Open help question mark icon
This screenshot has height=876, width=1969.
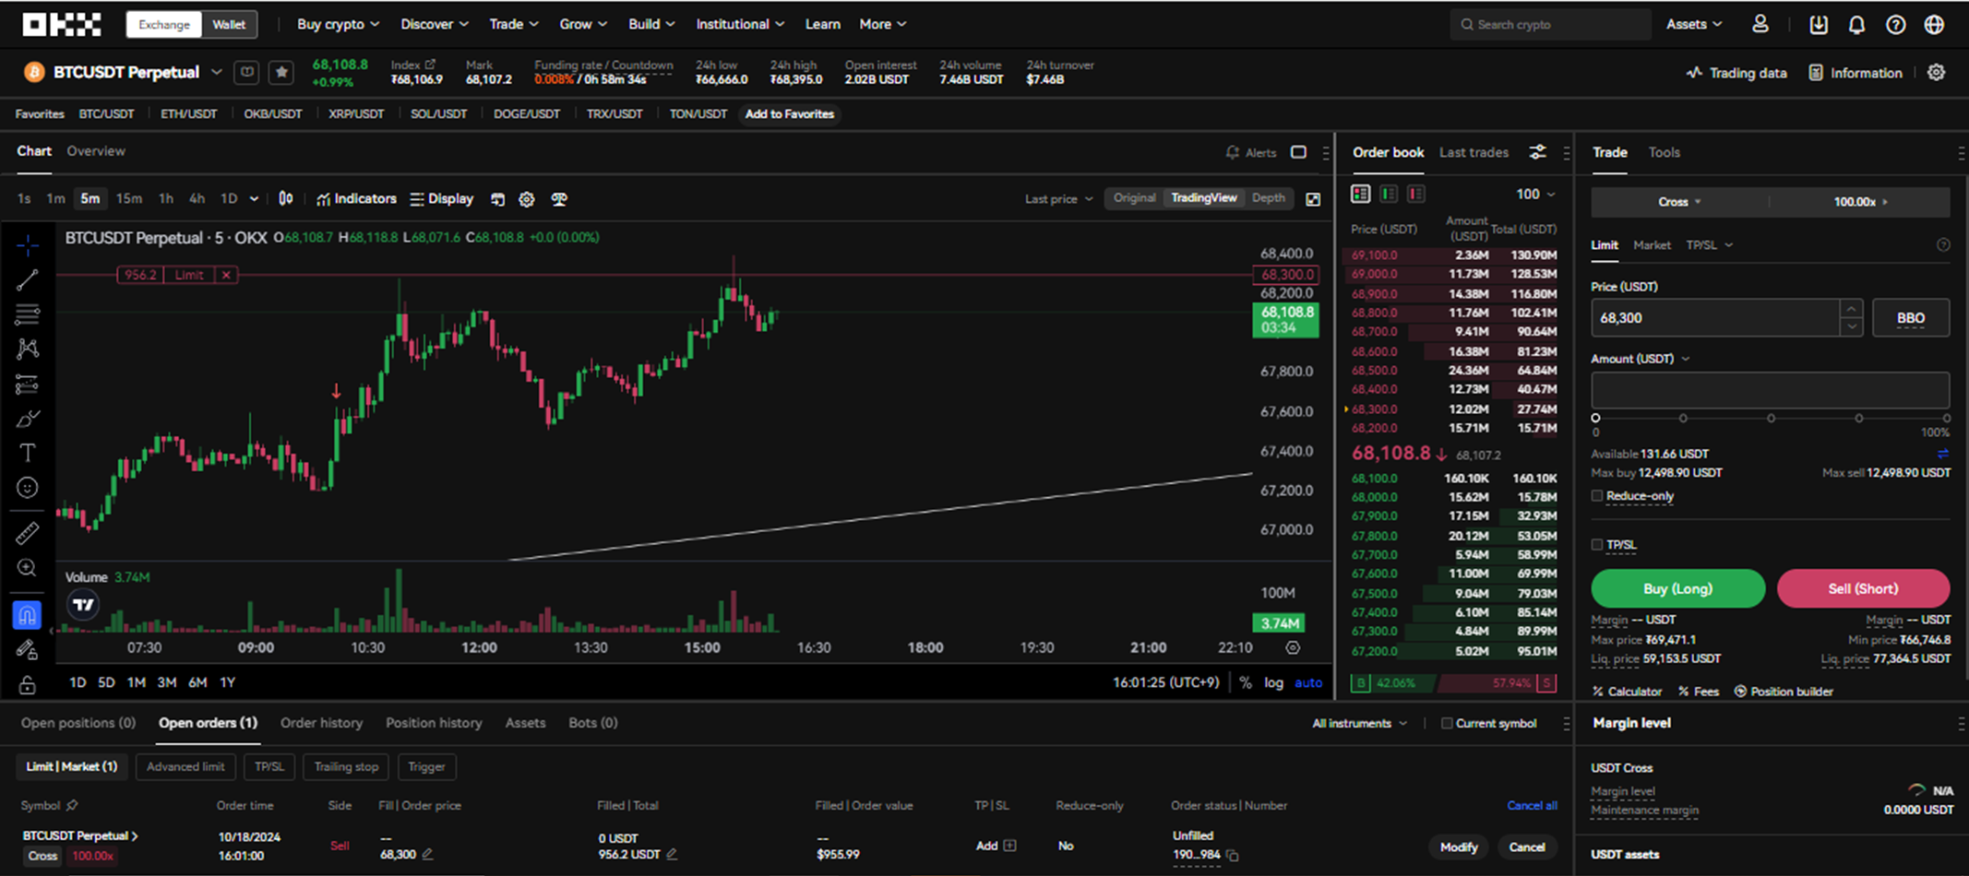pos(1895,25)
